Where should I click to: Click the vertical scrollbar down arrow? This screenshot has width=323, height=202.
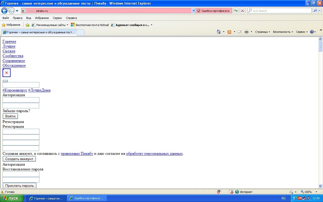320,186
